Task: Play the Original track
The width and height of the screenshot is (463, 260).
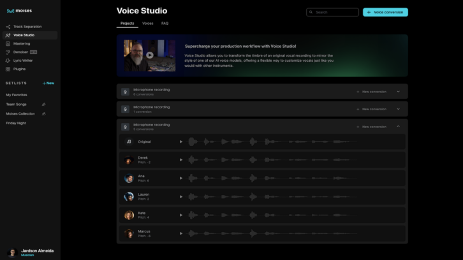Action: click(x=181, y=141)
